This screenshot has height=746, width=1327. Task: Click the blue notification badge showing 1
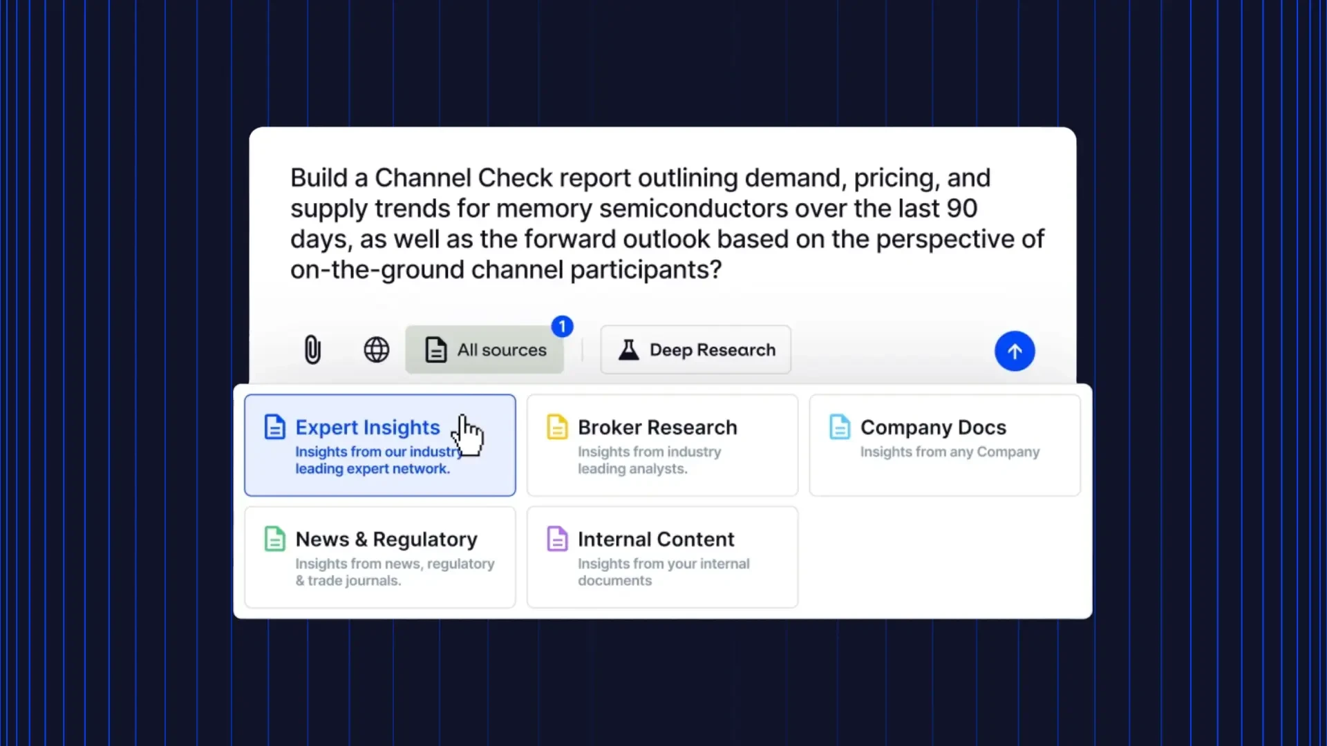click(x=562, y=326)
